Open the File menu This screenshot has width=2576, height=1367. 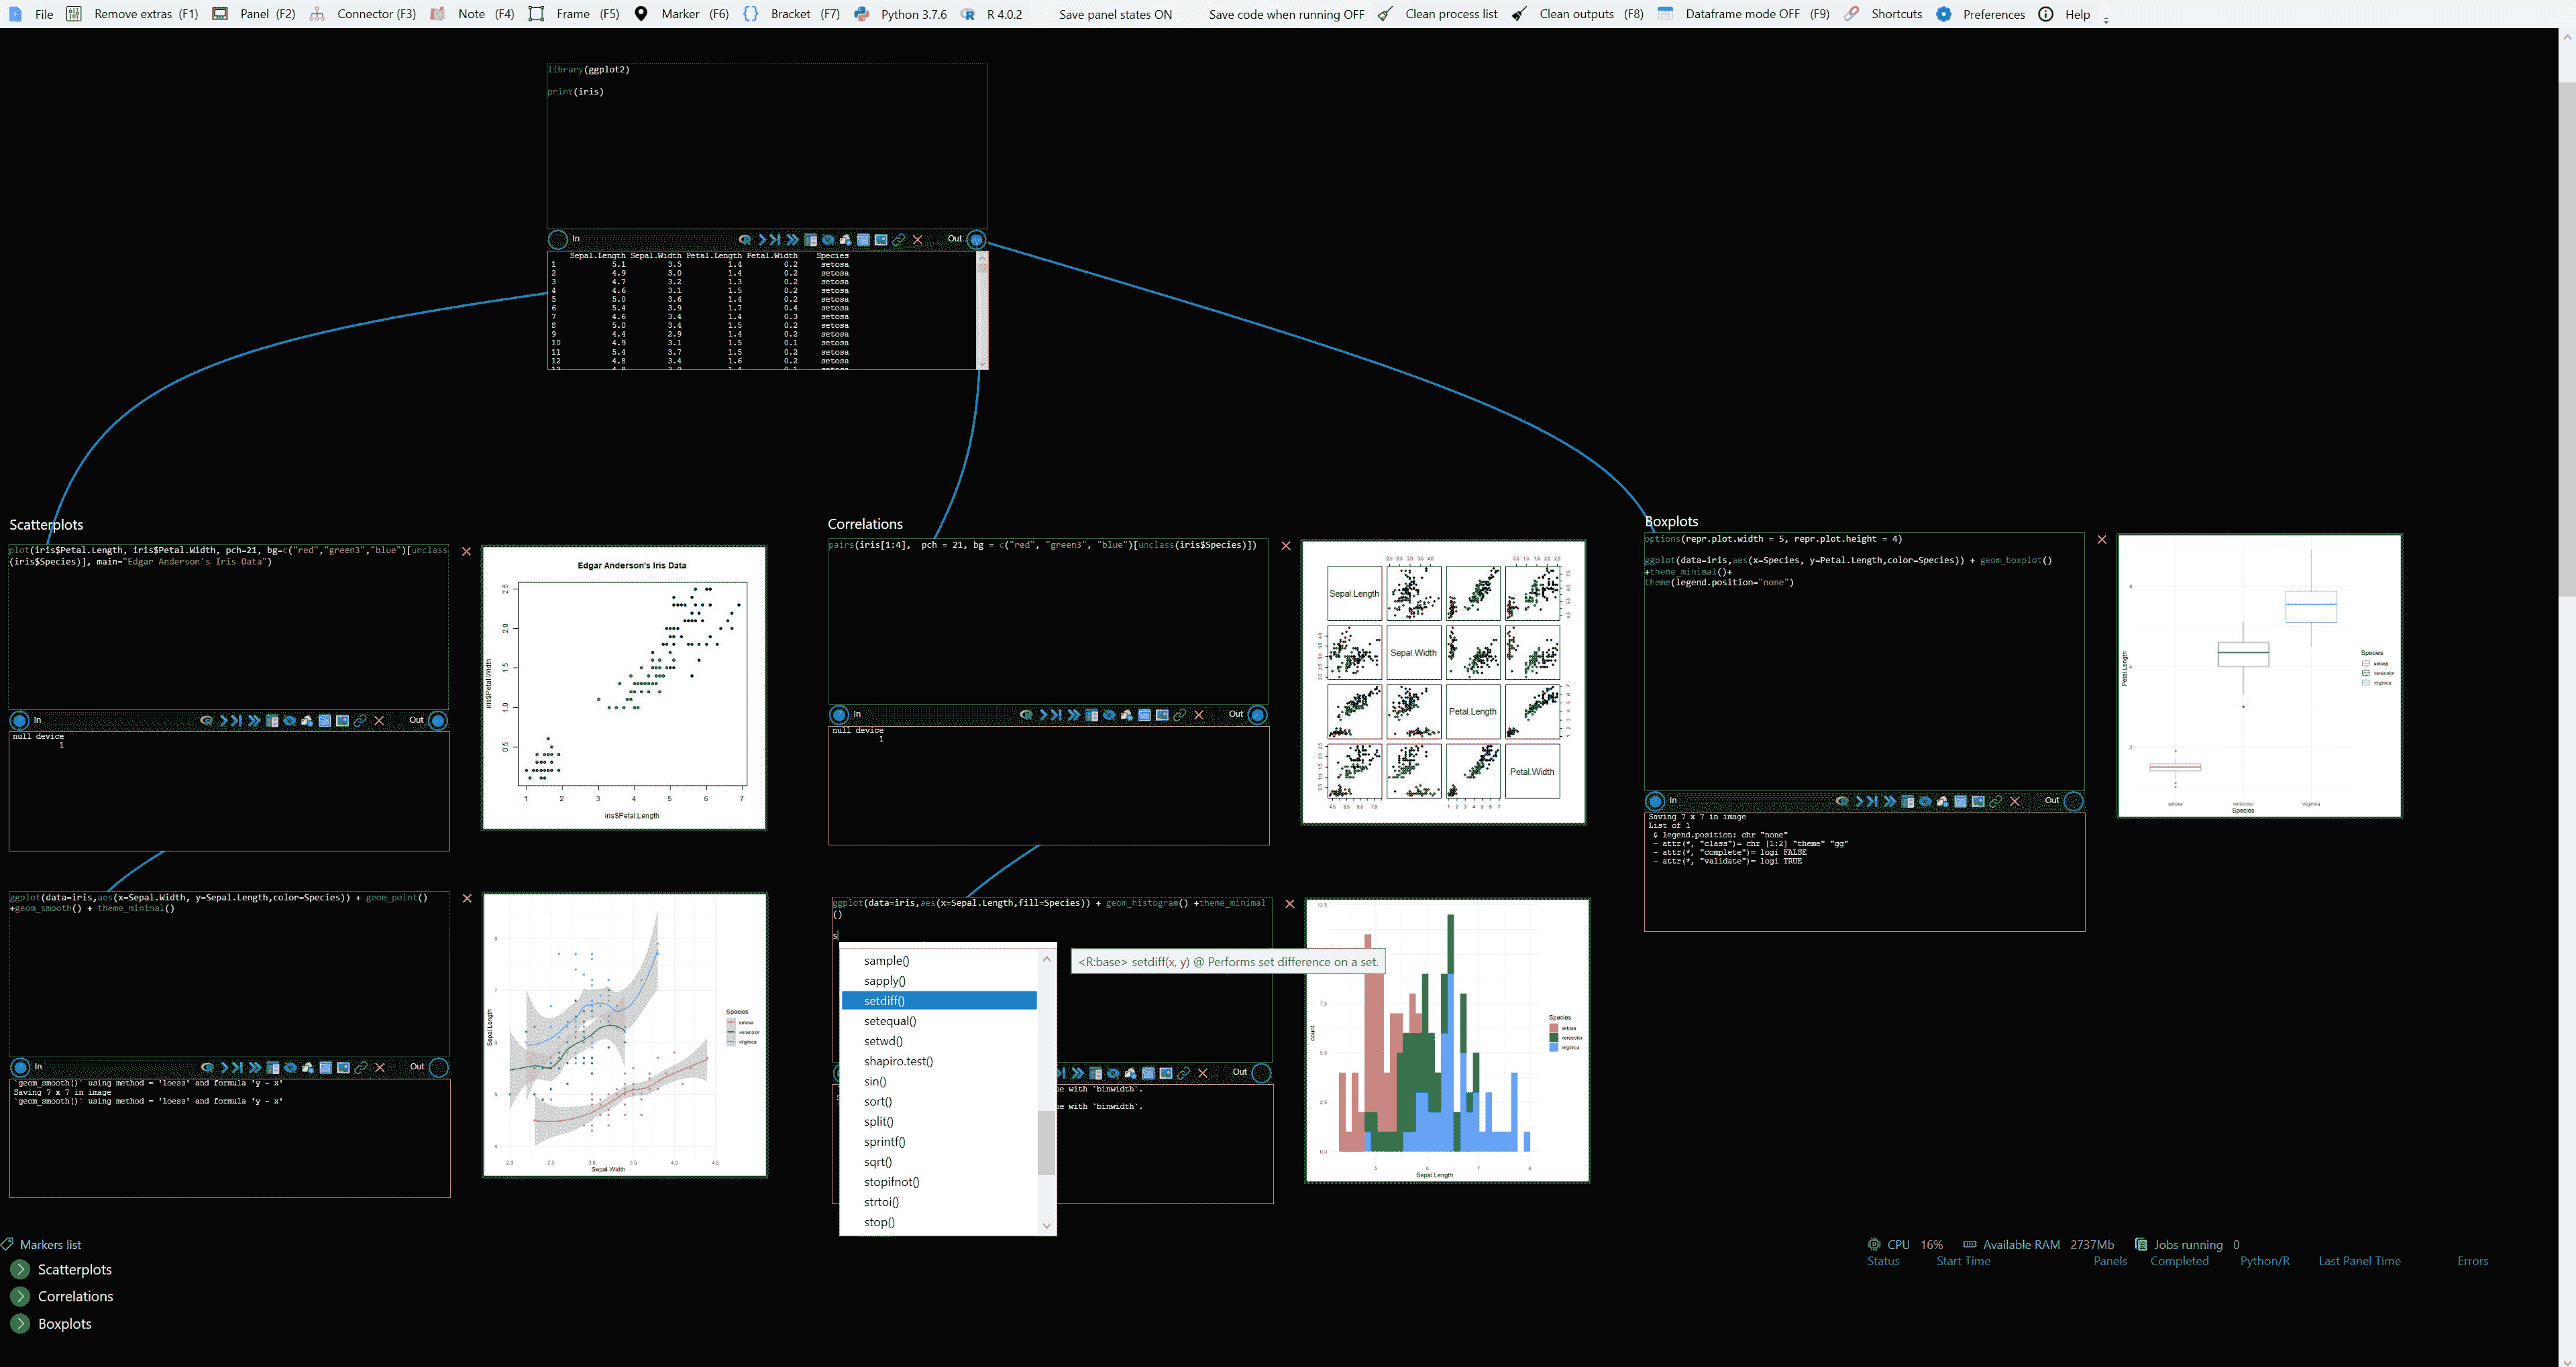tap(43, 14)
